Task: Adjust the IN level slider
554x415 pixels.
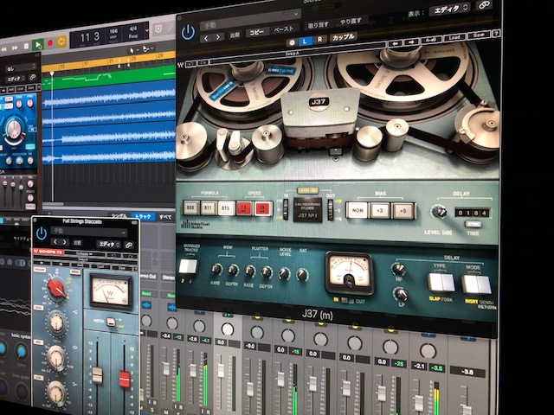Action: [286, 209]
